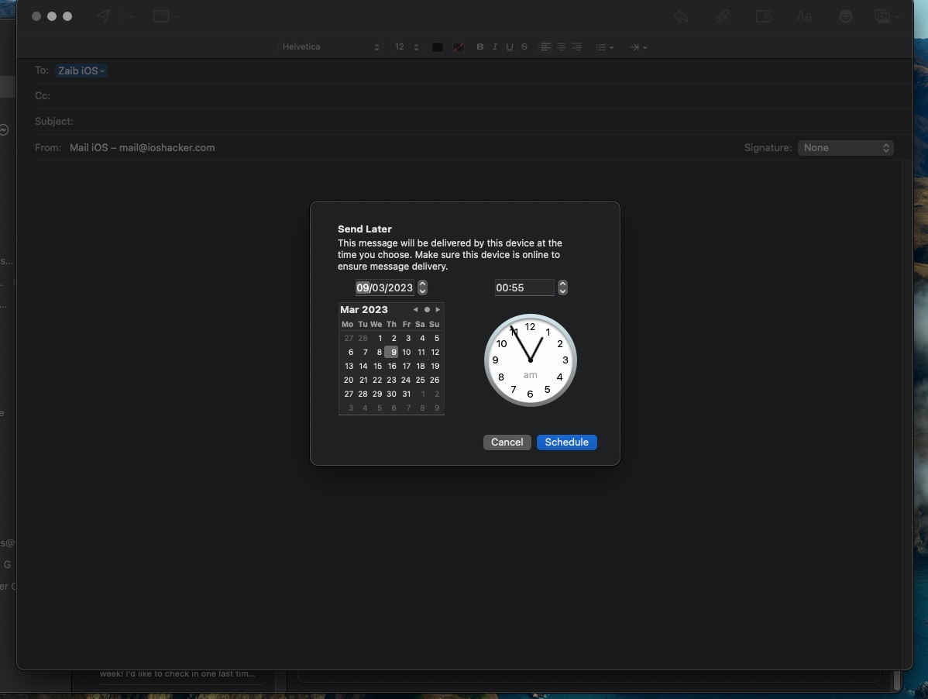The width and height of the screenshot is (928, 699).
Task: Select March 10 in the calendar
Action: (406, 352)
